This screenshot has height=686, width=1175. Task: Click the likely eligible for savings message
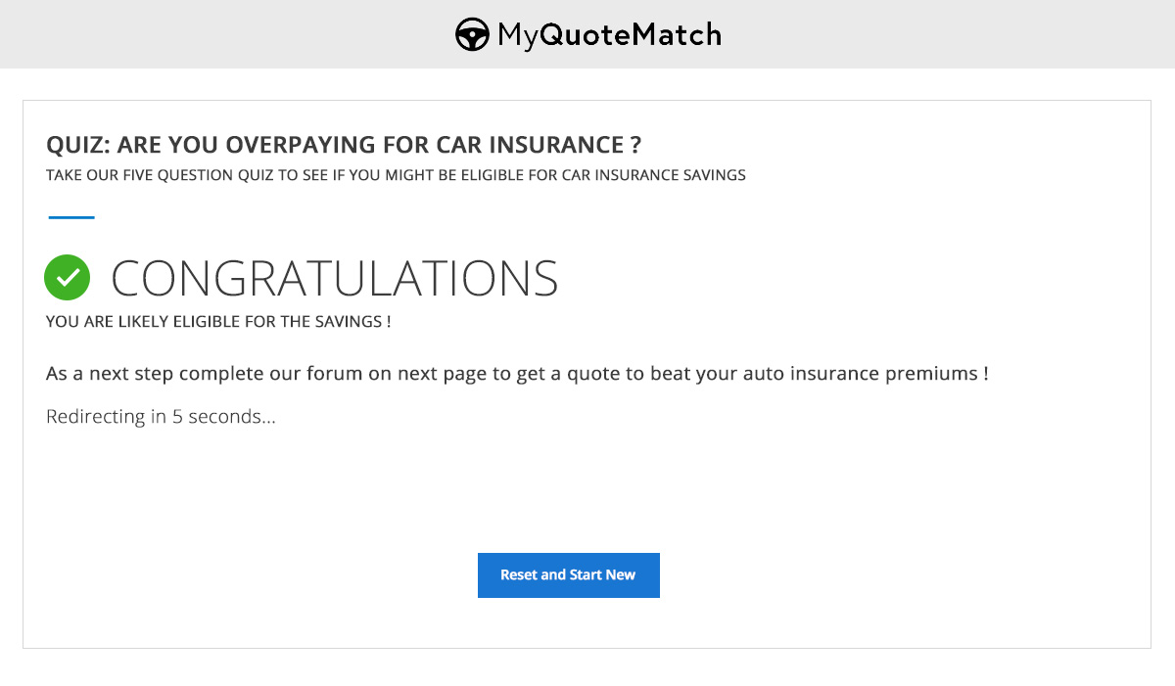[218, 321]
